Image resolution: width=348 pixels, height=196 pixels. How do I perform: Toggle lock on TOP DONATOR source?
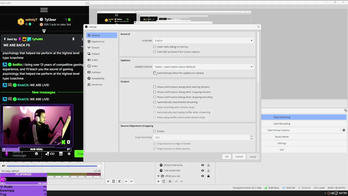pos(208,170)
